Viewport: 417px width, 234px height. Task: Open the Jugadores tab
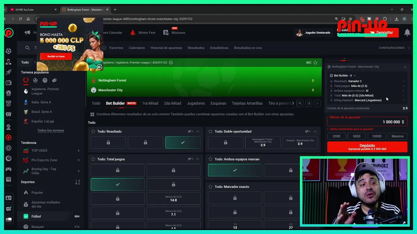click(196, 103)
